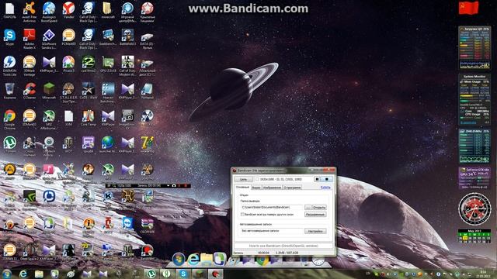The height and width of the screenshot is (279, 497).
Task: Follow the Купить link in Bandicam
Action: pos(325,188)
